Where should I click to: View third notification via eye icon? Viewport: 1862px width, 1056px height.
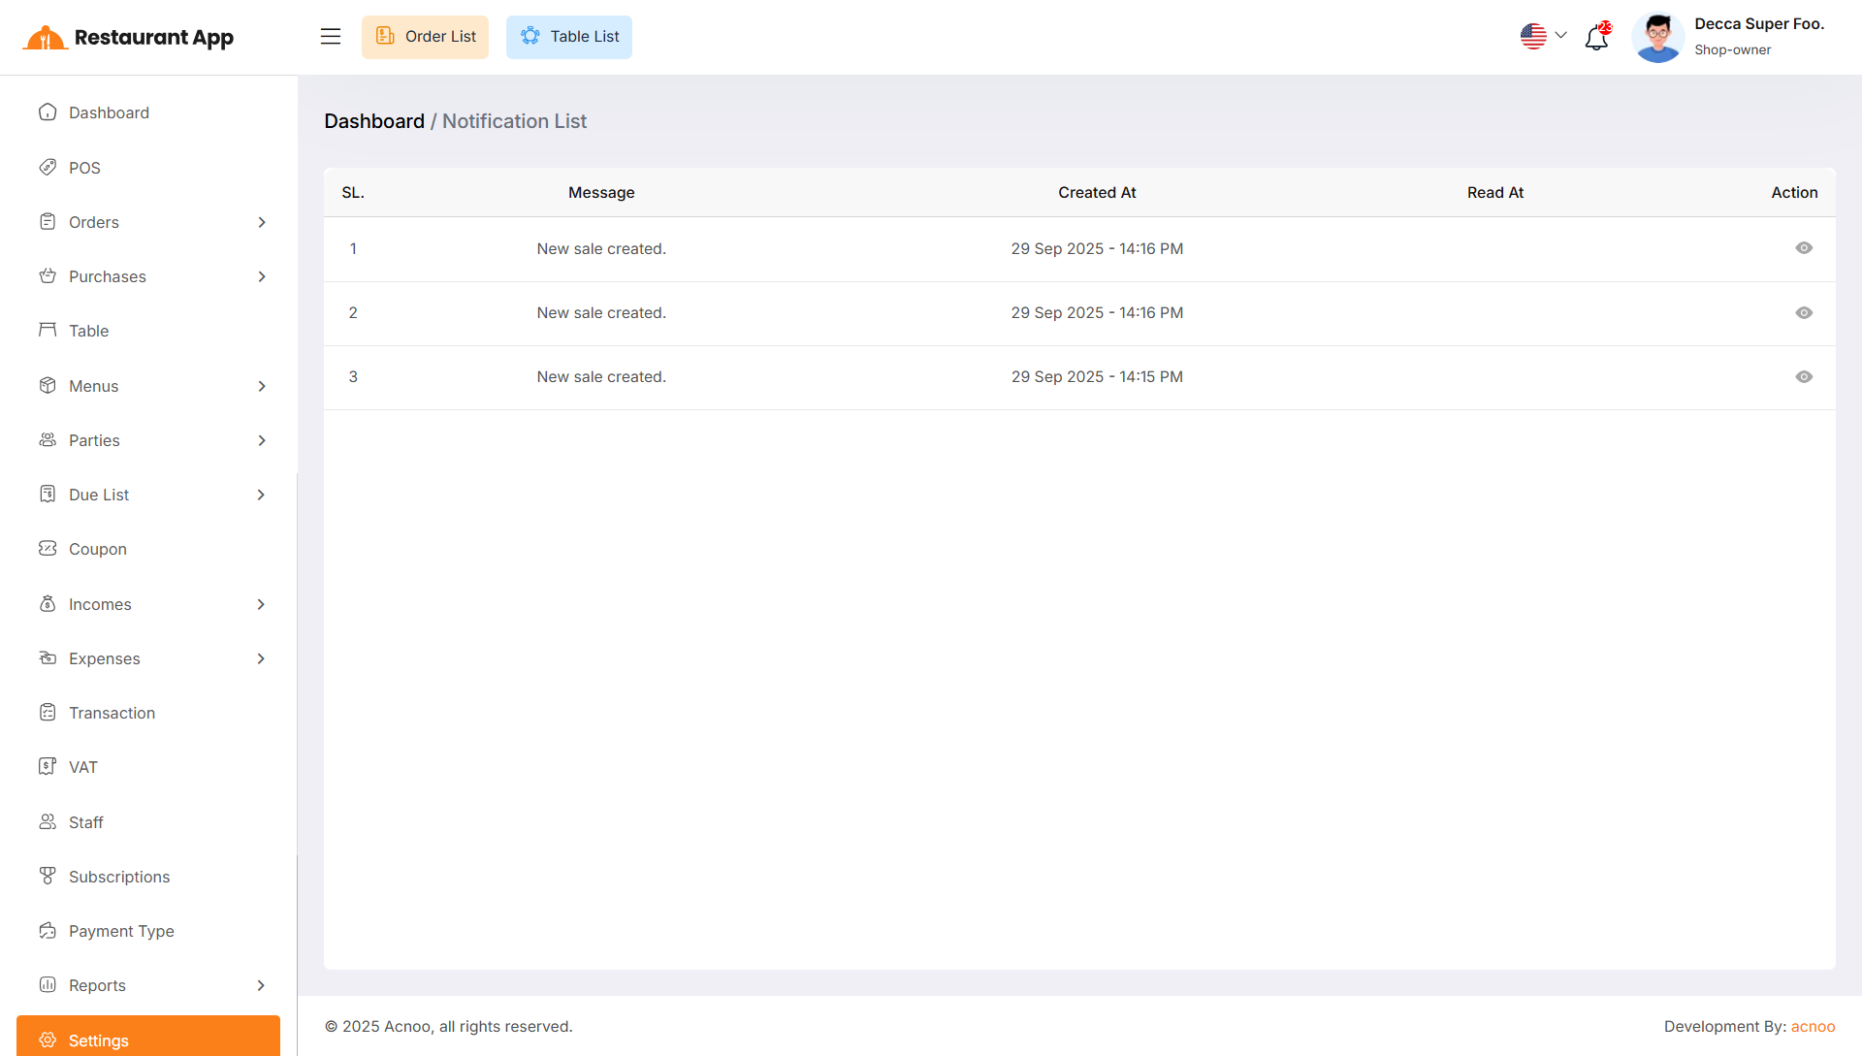coord(1803,376)
